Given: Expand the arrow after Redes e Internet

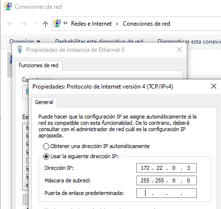Looking at the screenshot, I should (x=117, y=24).
